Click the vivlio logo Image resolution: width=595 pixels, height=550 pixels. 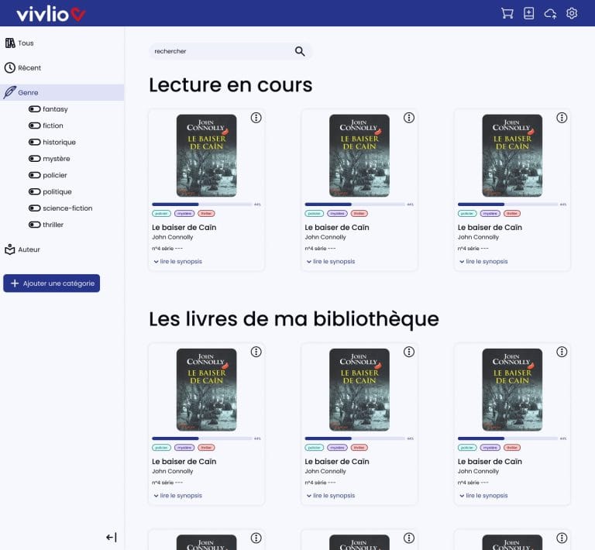[51, 14]
